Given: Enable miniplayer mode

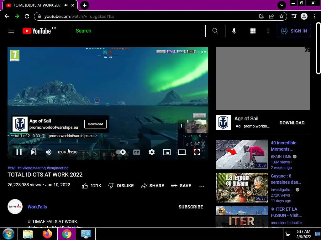Looking at the screenshot, I should pos(167,152).
